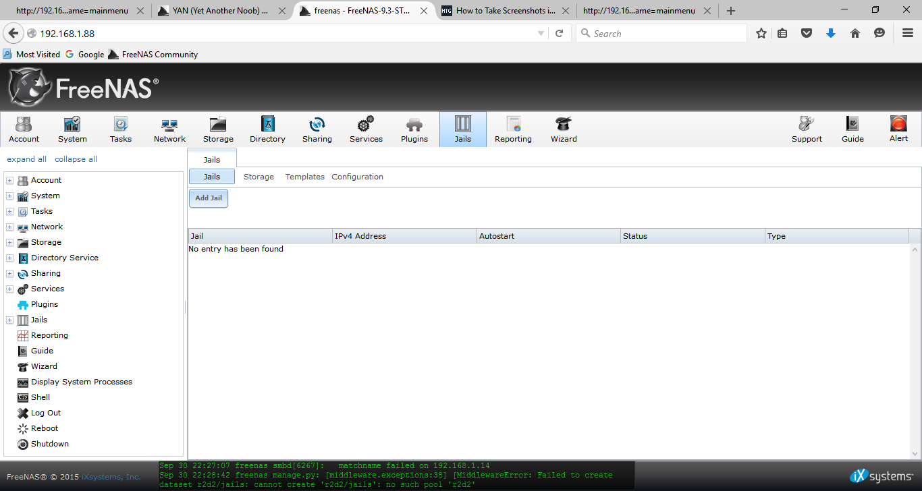
Task: Sort by the IPv4 Address column header
Action: (404, 236)
